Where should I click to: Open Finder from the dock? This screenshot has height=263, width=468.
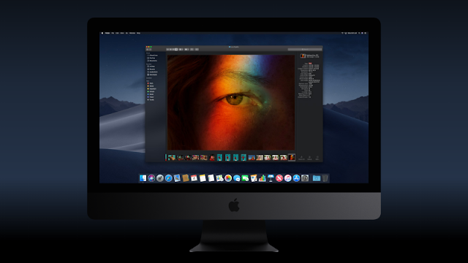143,178
